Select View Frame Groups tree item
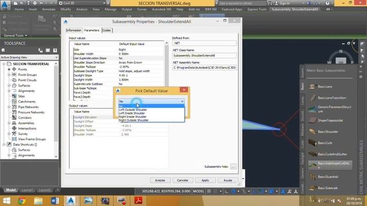367x206 pixels. pos(32,139)
